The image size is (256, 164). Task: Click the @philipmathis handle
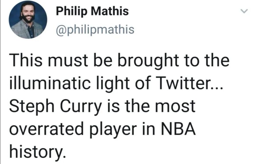tap(95, 29)
